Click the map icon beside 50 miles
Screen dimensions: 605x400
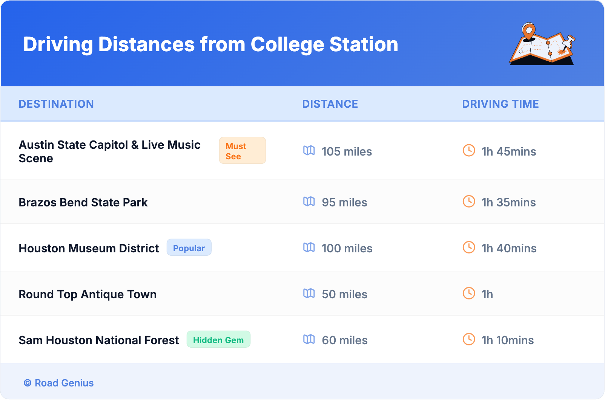309,293
